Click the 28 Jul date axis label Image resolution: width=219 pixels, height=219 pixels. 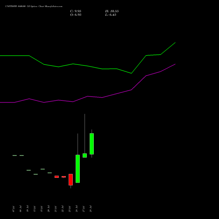(91, 209)
